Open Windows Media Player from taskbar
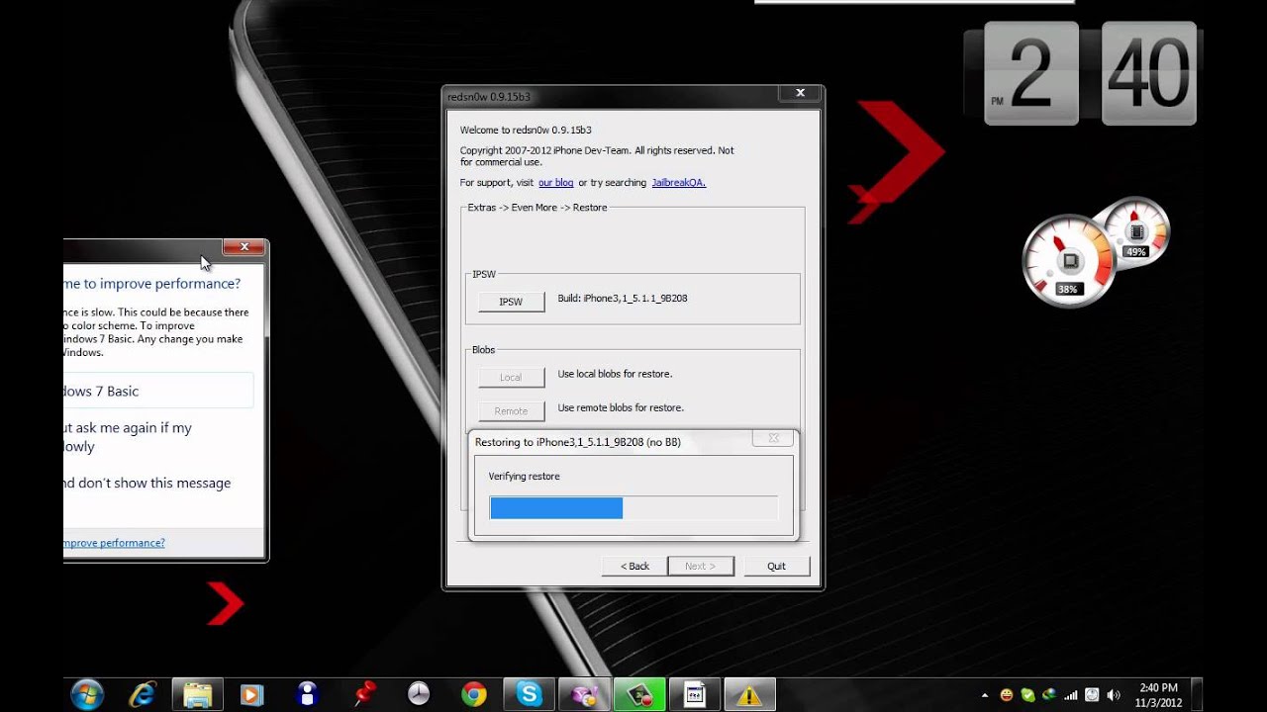 tap(251, 694)
